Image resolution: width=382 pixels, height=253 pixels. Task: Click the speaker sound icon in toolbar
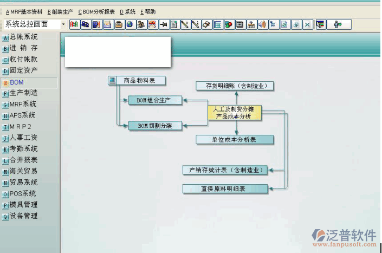[262, 24]
